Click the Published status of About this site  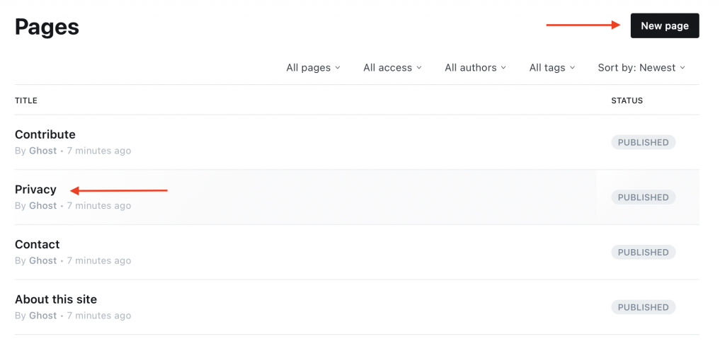[x=643, y=307]
